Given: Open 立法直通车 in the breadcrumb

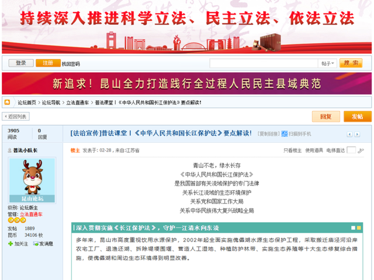Looking at the screenshot, I should 77,102.
